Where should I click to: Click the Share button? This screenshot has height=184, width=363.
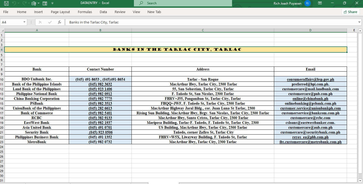click(350, 12)
